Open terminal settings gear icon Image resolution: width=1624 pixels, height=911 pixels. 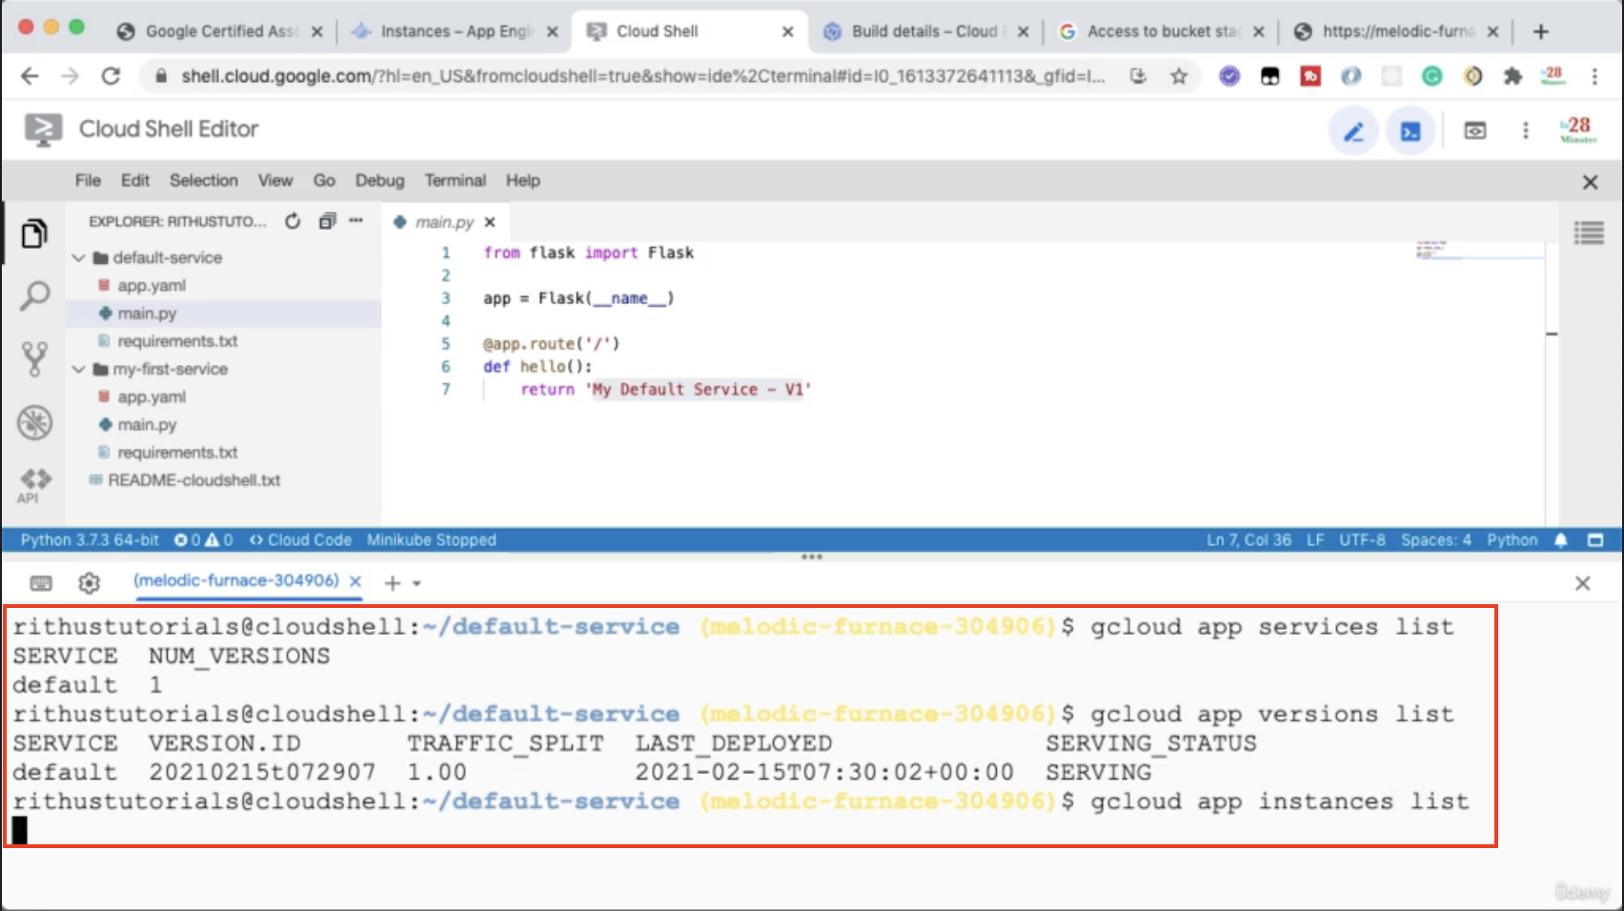(90, 582)
